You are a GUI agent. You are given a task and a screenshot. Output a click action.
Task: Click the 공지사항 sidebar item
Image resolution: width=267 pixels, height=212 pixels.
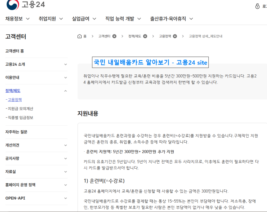tap(12, 158)
